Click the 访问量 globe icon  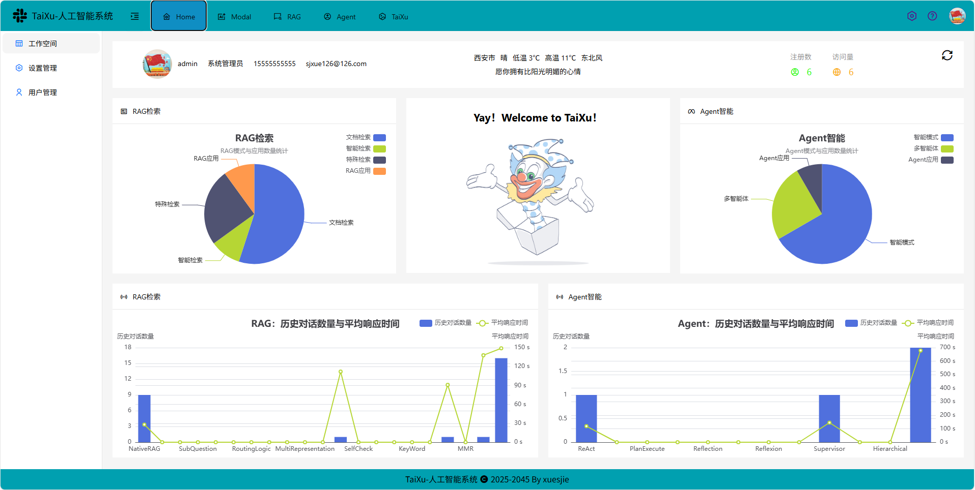click(x=835, y=72)
